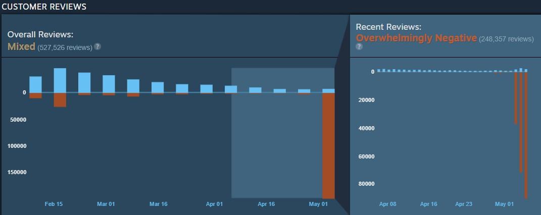Click the 248,357 reviews count text
Viewport: 541px width, 215px height.
pyautogui.click(x=506, y=39)
